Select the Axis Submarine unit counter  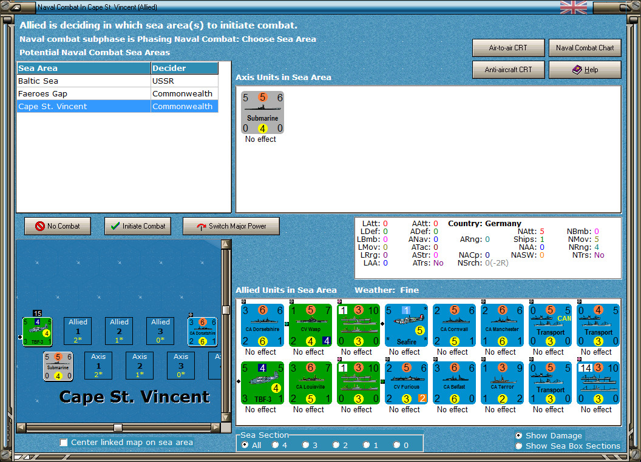262,112
